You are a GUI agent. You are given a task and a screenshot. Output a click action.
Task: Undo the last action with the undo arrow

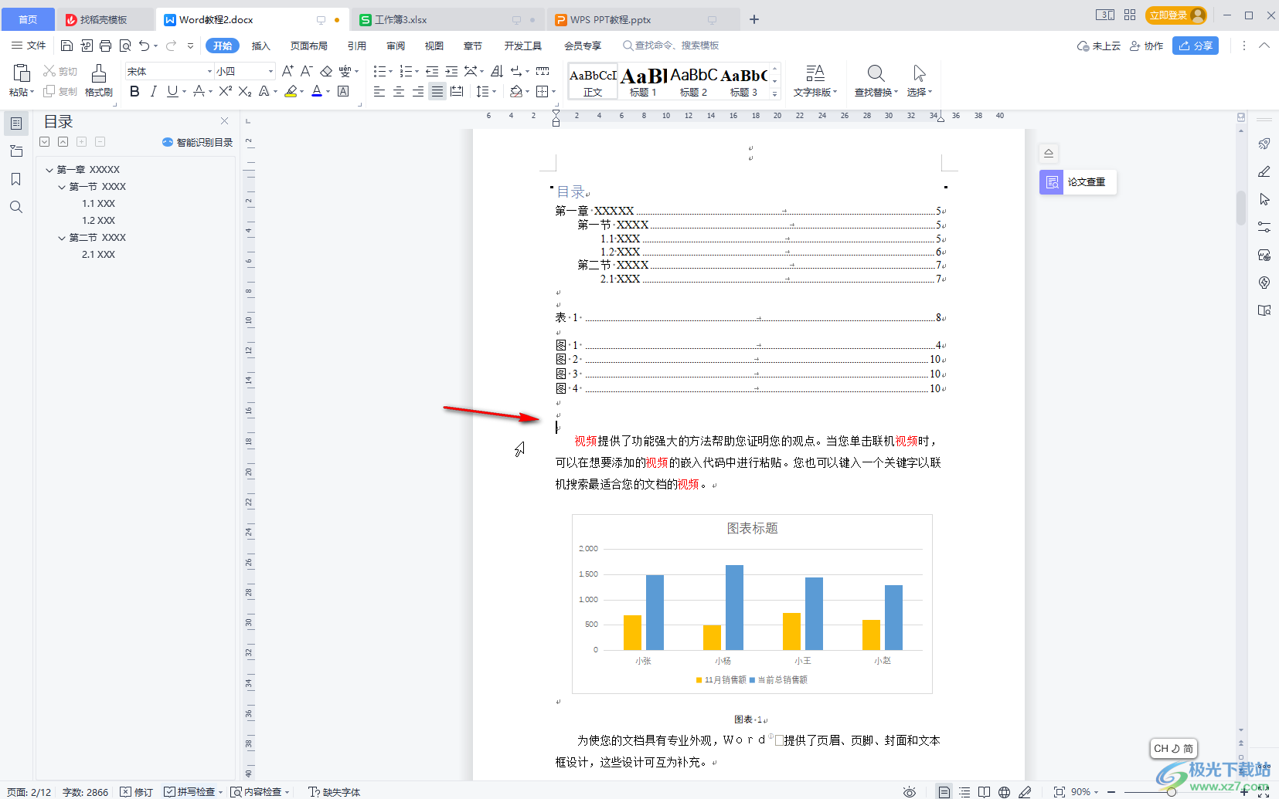144,46
